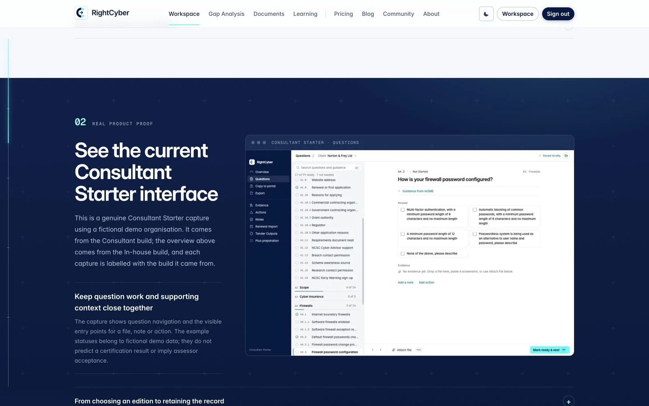Expand Guidance from IASME
The width and height of the screenshot is (649, 406).
tap(416, 191)
